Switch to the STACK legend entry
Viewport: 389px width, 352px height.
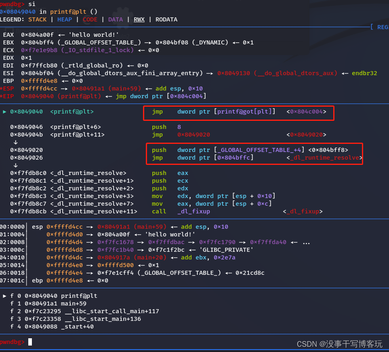click(x=37, y=19)
